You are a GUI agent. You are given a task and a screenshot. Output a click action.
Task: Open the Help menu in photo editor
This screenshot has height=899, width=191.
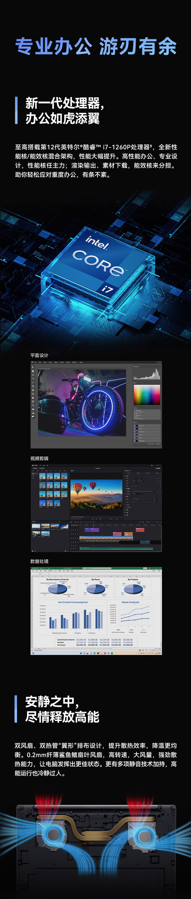click(x=81, y=362)
